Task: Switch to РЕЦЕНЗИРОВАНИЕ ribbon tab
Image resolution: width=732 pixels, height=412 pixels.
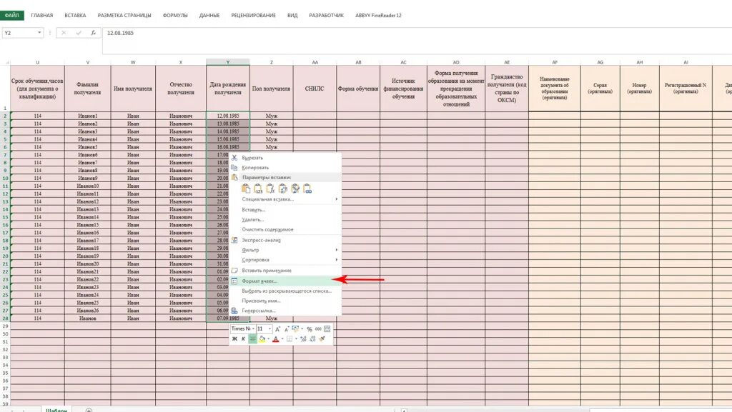Action: (253, 16)
